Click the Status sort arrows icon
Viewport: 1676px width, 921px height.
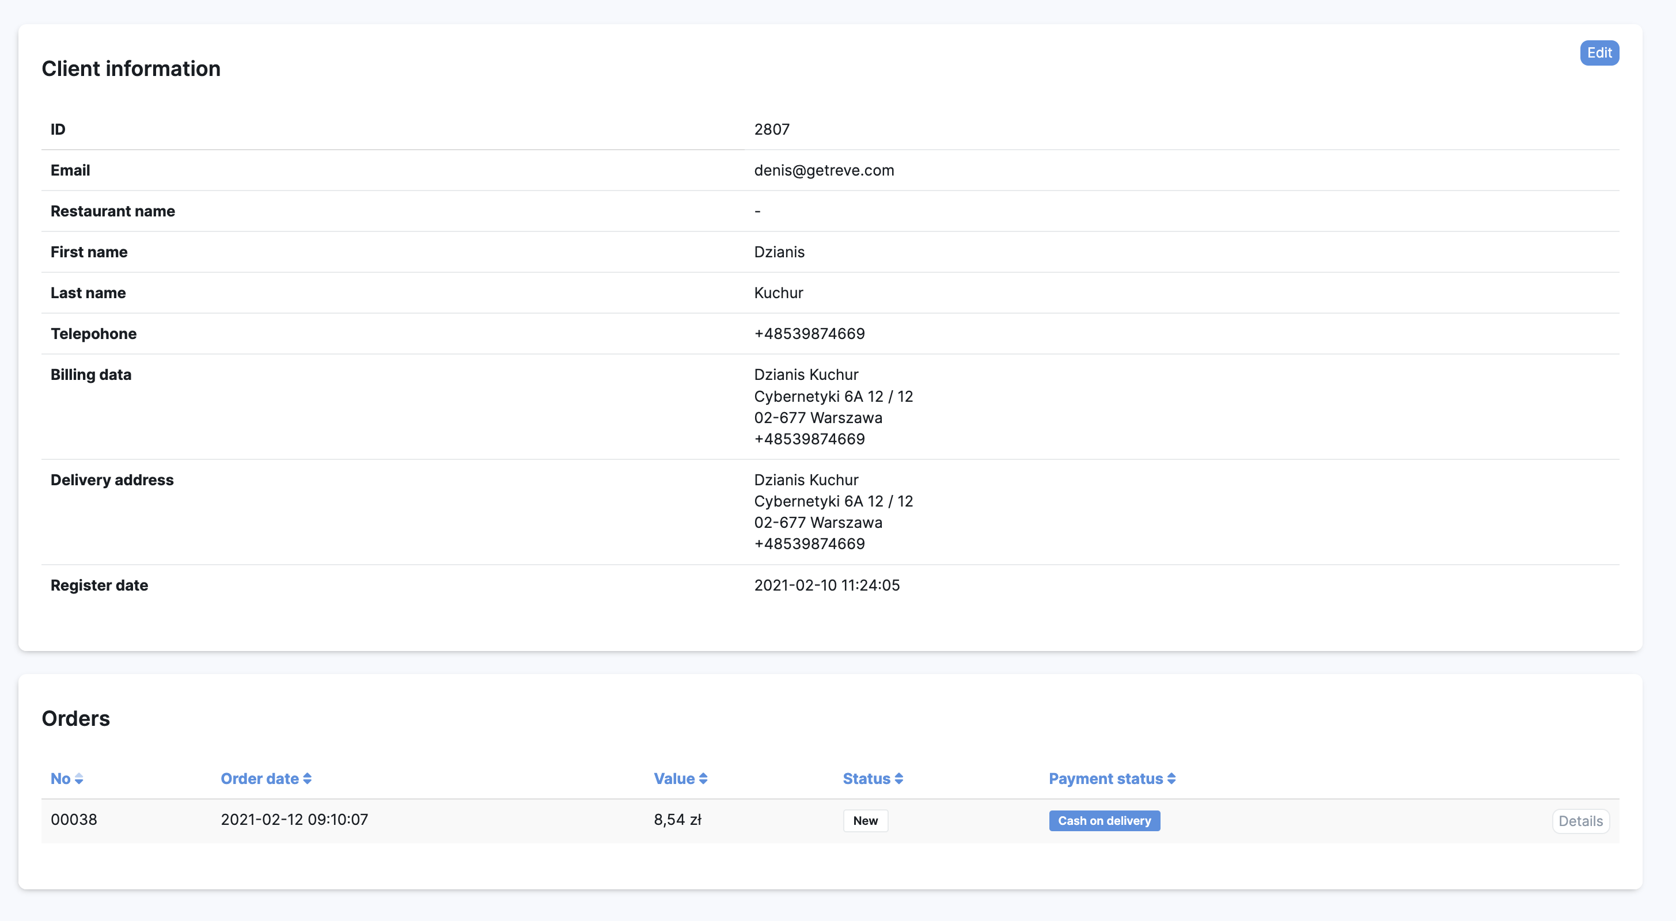899,779
